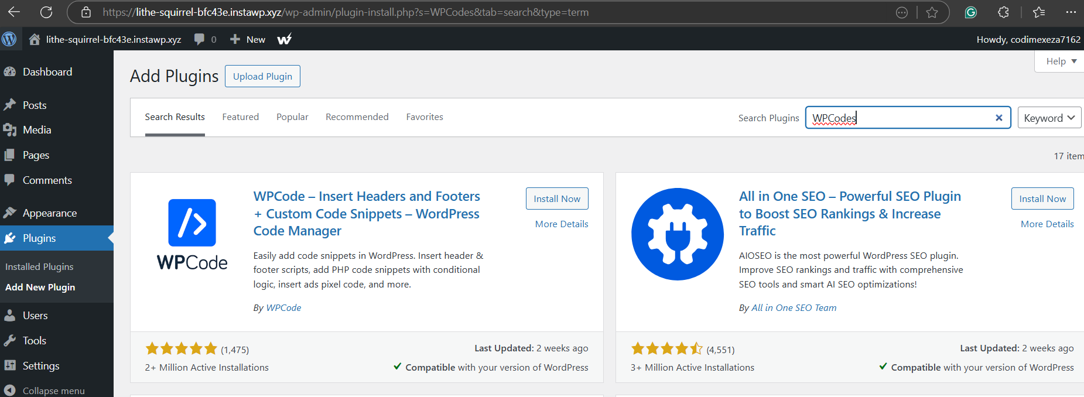Open browser extensions puzzle icon

click(x=1003, y=12)
